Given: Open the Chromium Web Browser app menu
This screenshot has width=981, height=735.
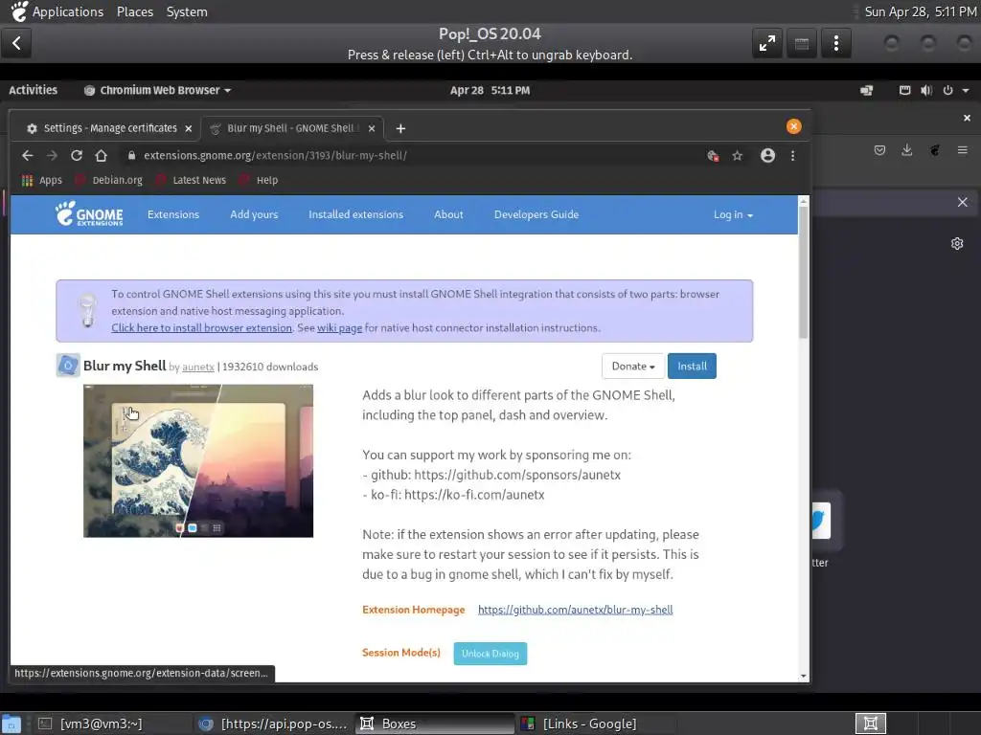Looking at the screenshot, I should point(157,90).
